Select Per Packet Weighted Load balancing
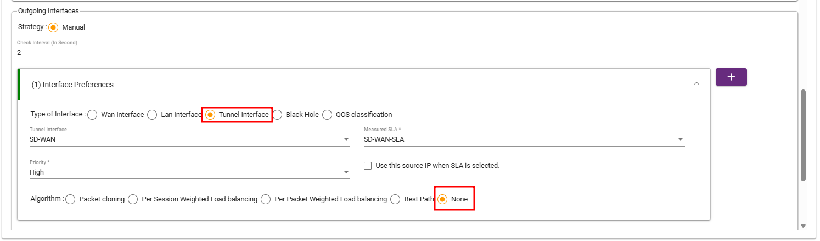 tap(266, 199)
